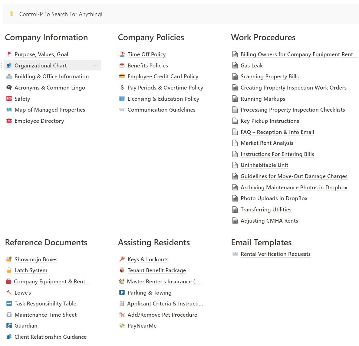This screenshot has width=359, height=346.
Task: Click the beach umbrella icon for Time Off Policy
Action: (x=122, y=54)
